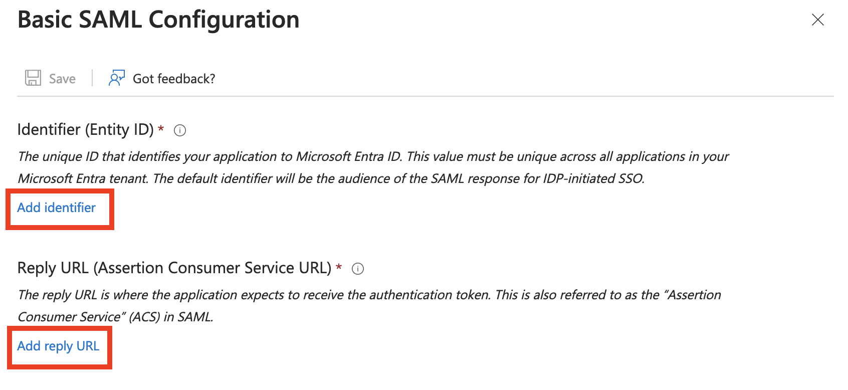
Task: Click the italic reply URL description paragraph
Action: pos(369,306)
